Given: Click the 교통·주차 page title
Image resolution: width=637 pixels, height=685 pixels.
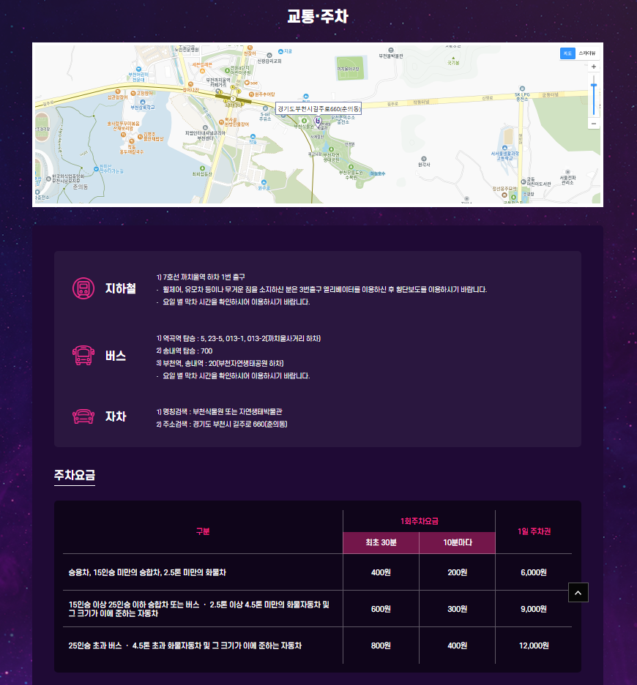Looking at the screenshot, I should coord(318,17).
